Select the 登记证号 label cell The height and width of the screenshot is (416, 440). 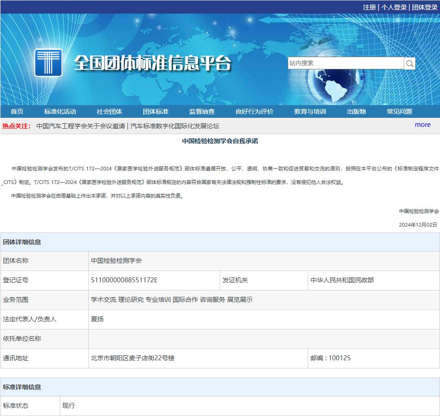[44, 280]
